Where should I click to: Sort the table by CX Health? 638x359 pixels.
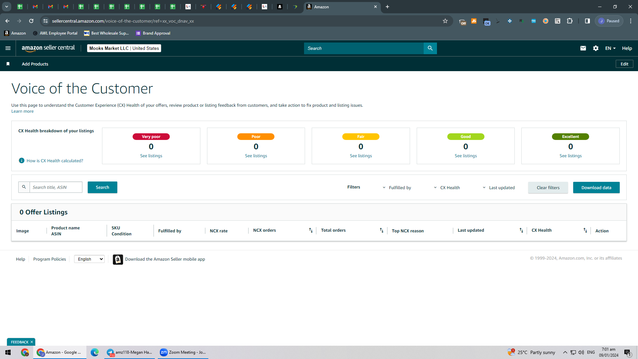click(585, 230)
